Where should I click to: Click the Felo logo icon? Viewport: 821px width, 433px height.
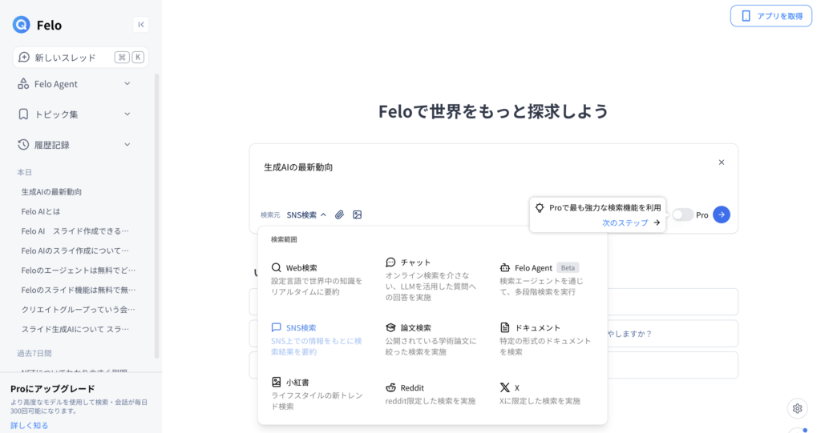pos(22,25)
